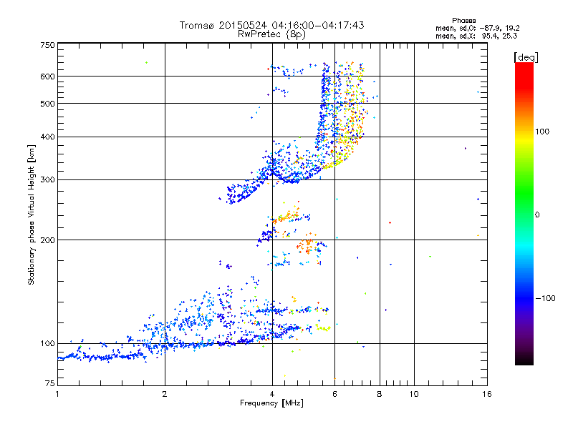This screenshot has height=429, width=573.
Task: Click the x-axis tick label '8'
Action: point(380,394)
